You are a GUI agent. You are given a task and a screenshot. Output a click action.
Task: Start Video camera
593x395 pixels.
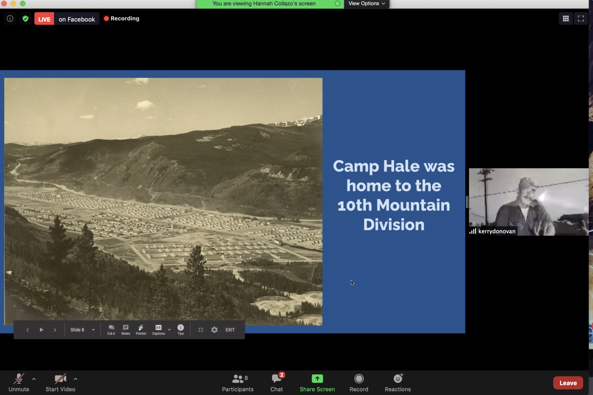tap(61, 383)
